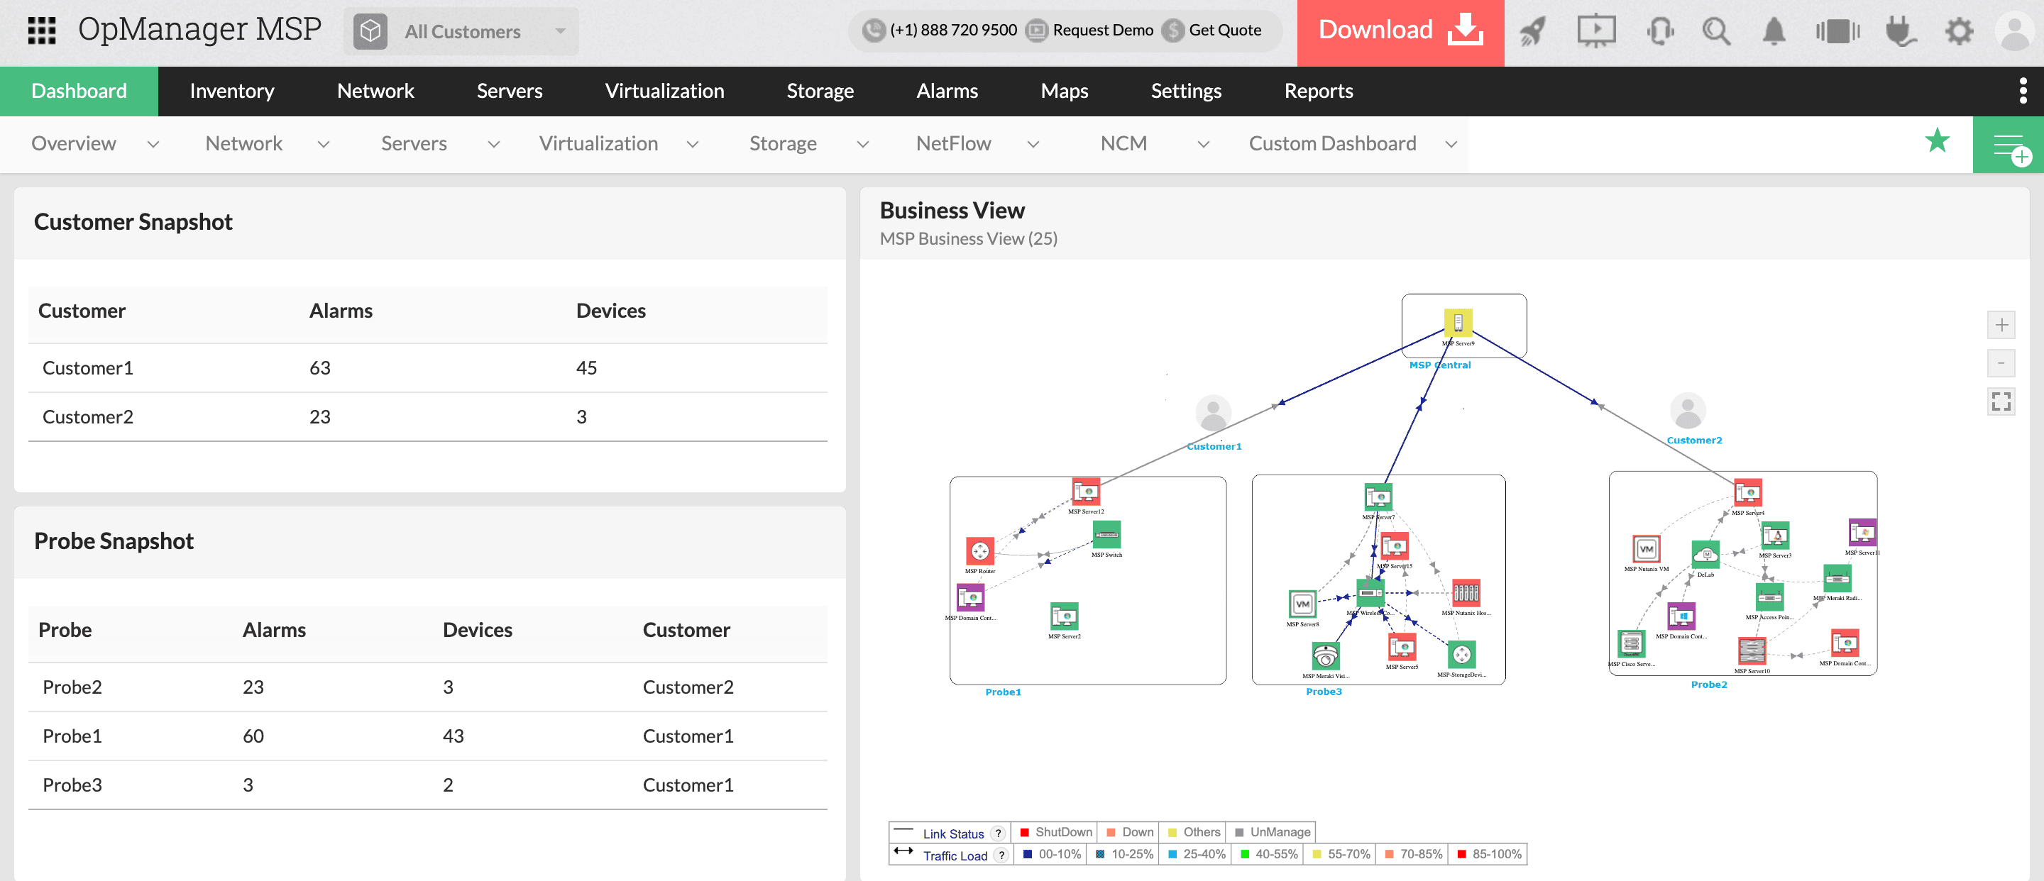Screen dimensions: 2044x881
Task: Open the All Customers dropdown
Action: (462, 32)
